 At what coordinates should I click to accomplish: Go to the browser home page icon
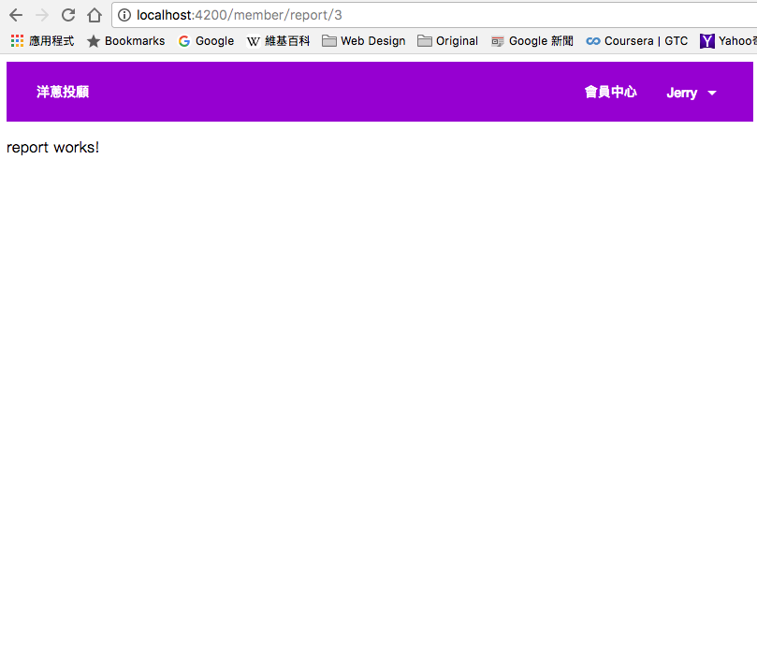click(95, 16)
